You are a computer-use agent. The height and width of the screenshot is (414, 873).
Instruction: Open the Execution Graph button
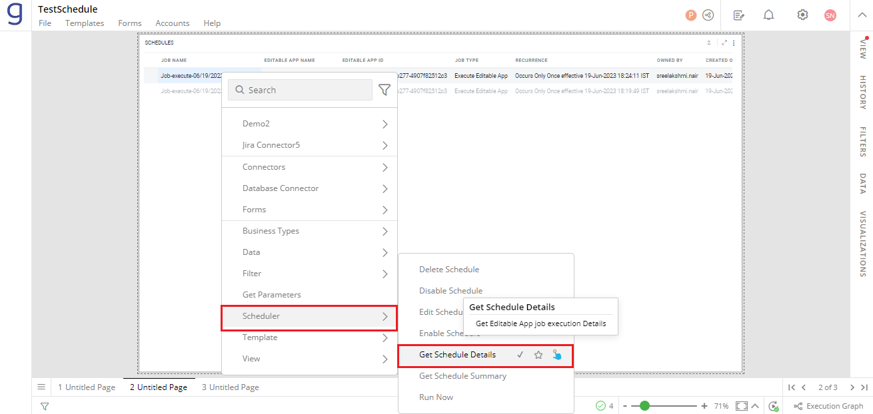click(x=828, y=406)
